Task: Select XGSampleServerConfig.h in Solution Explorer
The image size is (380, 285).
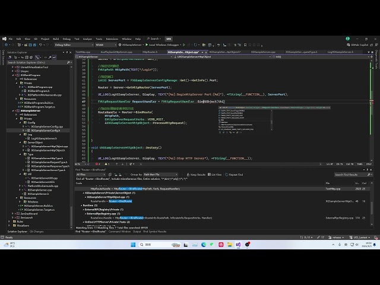Action: [x=45, y=131]
